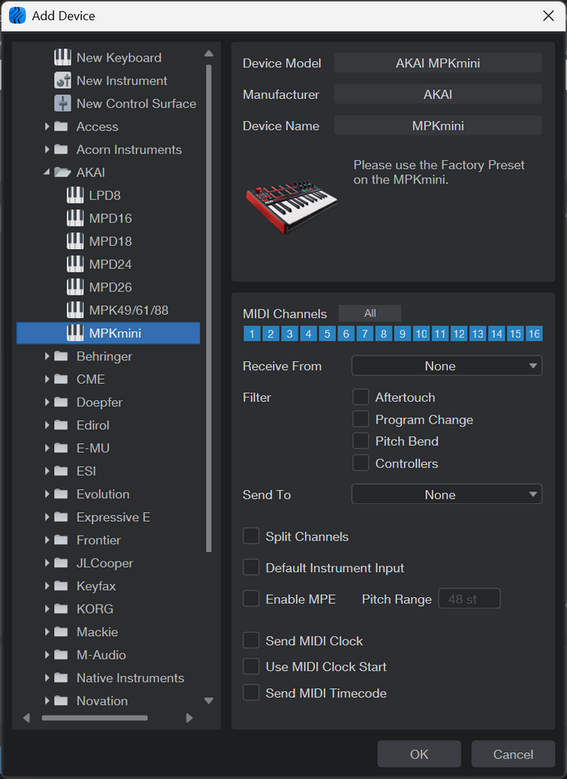The image size is (567, 779).
Task: Click the Device Name text field
Action: click(x=437, y=126)
